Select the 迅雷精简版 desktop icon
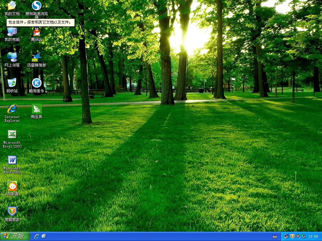 click(x=37, y=57)
